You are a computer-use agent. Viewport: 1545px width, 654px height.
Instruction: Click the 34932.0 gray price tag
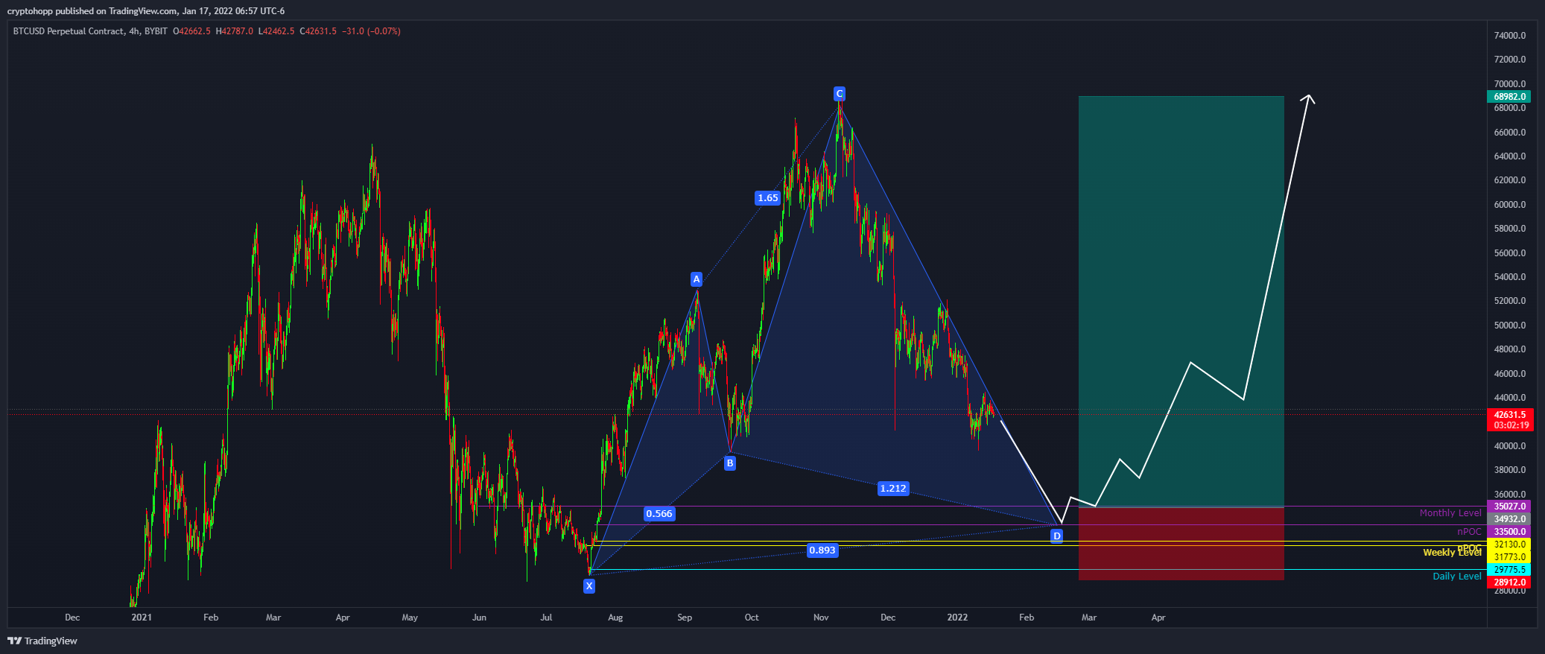coord(1508,519)
